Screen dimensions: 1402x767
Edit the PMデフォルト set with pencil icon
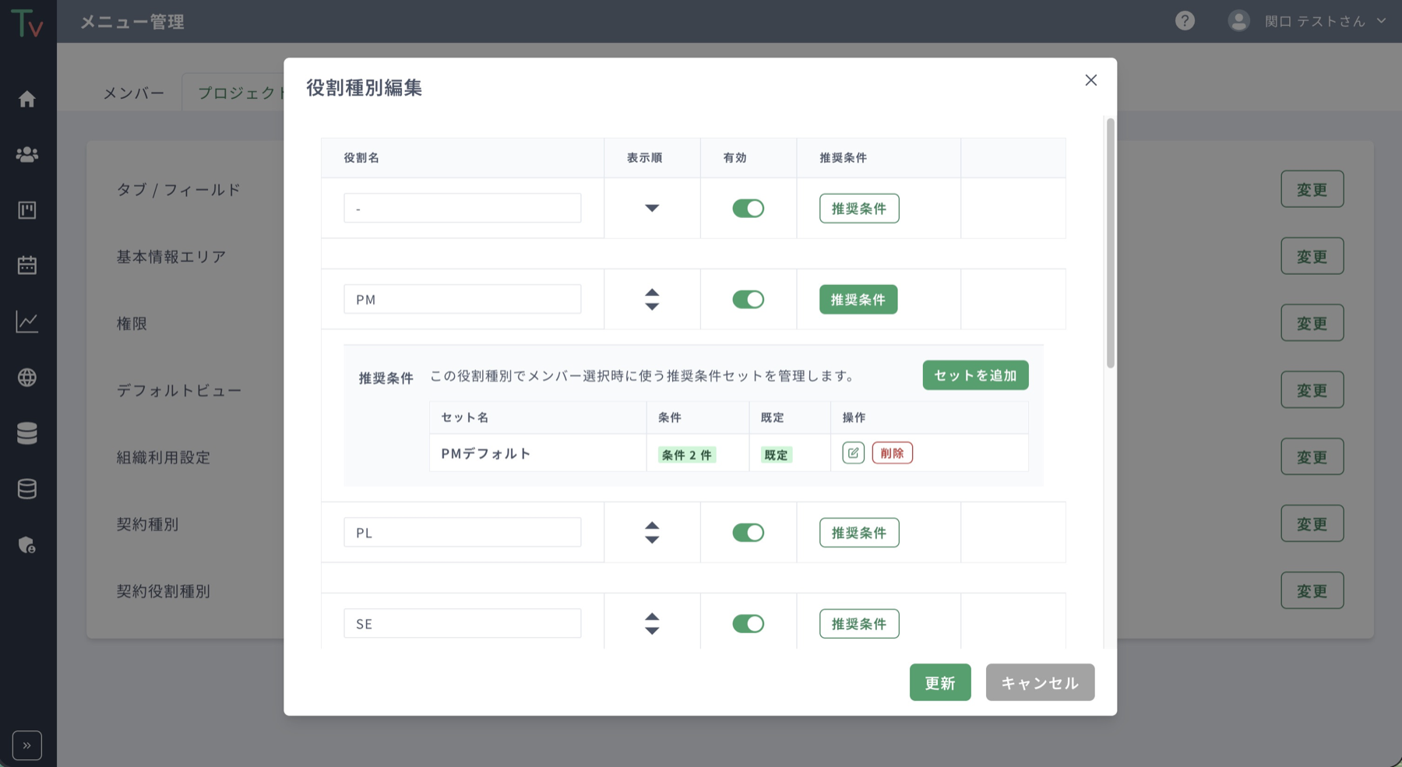[853, 453]
